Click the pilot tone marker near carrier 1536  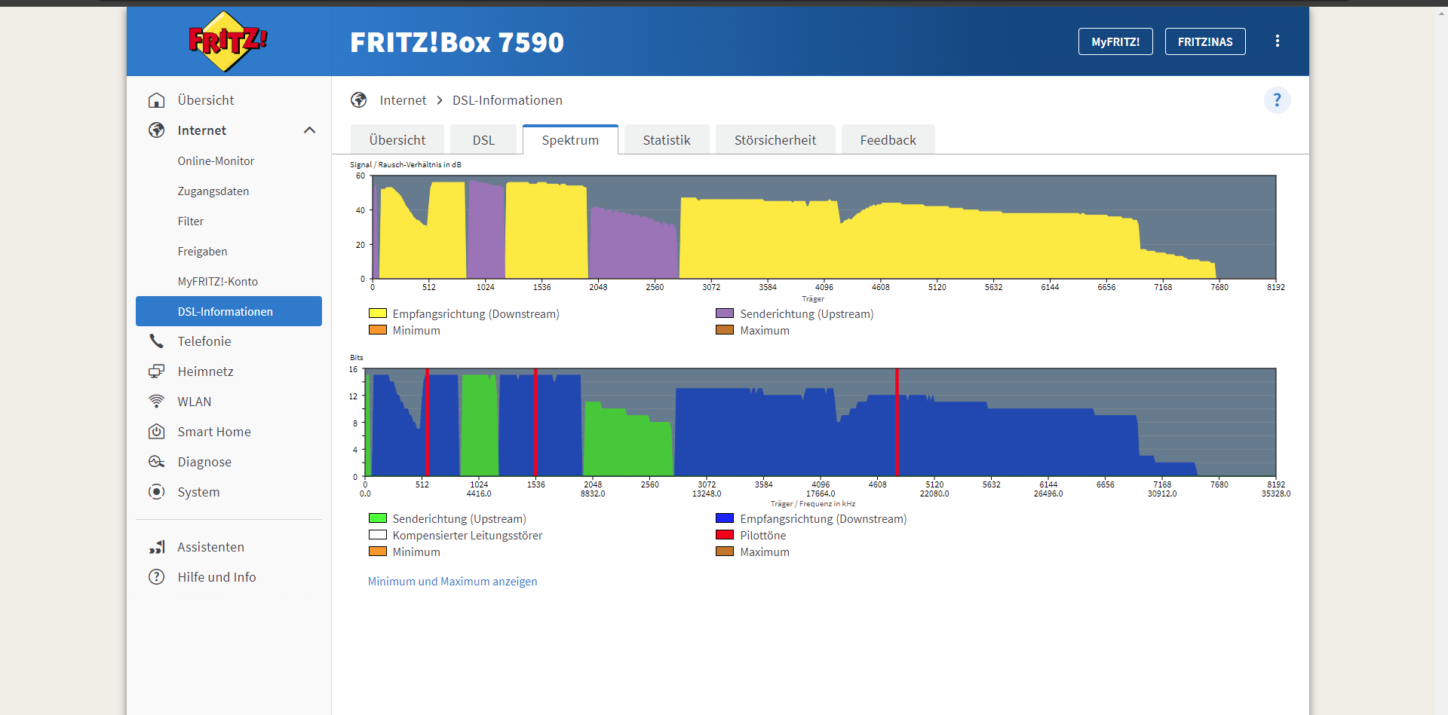pyautogui.click(x=535, y=422)
